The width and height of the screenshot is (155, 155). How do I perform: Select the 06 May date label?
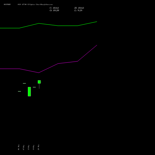pos(19,147)
